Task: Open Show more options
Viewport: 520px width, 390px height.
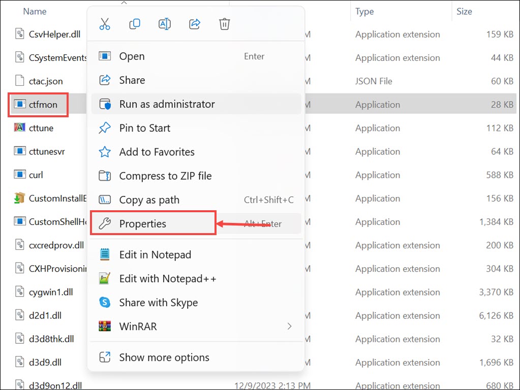Action: (x=164, y=357)
